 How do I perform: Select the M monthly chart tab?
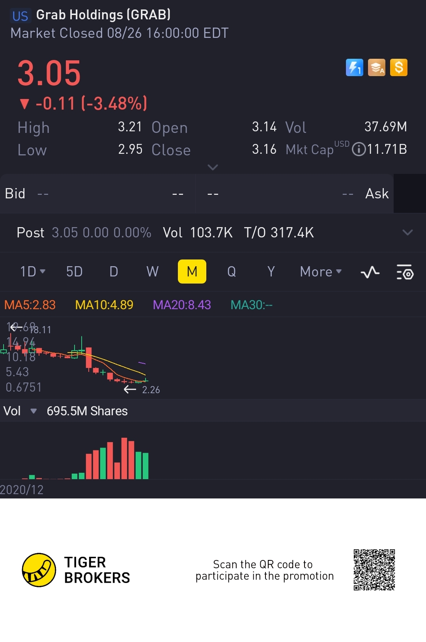click(192, 272)
